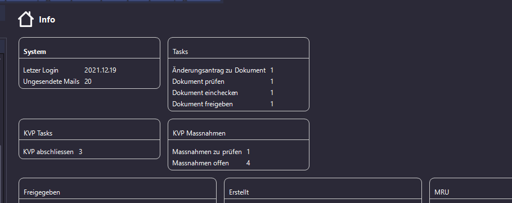Click the date value 2021.12.19
The image size is (512, 203).
coord(100,70)
